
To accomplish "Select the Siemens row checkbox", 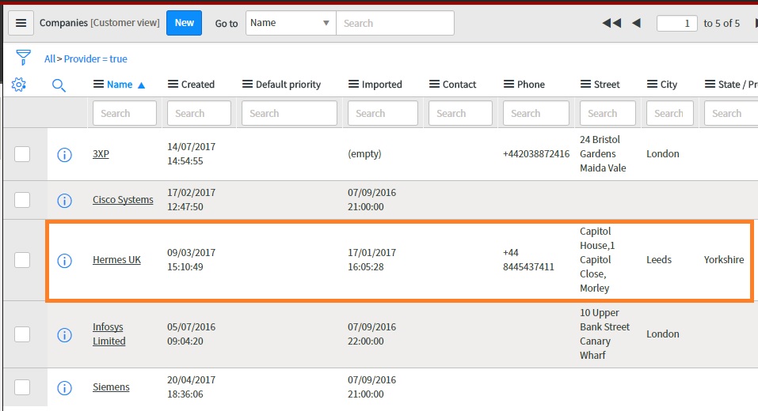I will pos(22,387).
